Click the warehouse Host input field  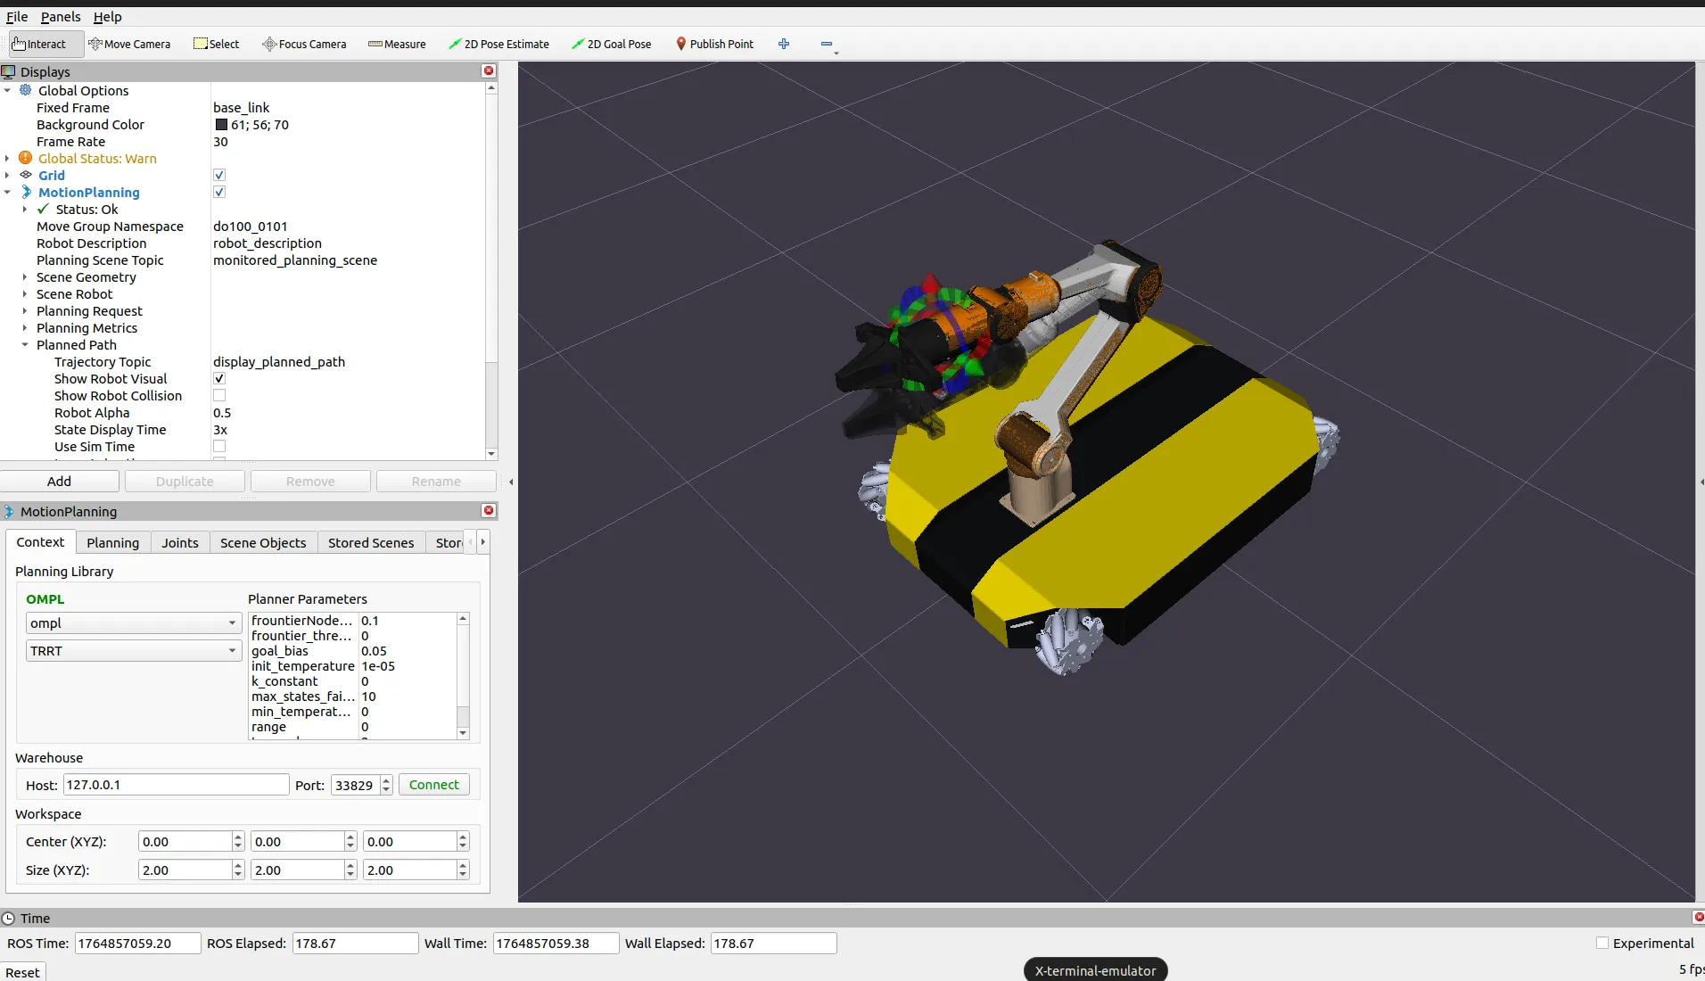[176, 785]
